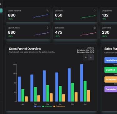The width and height of the screenshot is (117, 114).
Task: Open the Qualified stats card
Action: 75,15
